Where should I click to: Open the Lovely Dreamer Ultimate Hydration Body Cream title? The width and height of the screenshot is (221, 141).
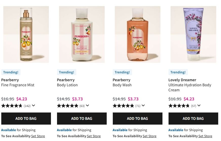(190, 85)
